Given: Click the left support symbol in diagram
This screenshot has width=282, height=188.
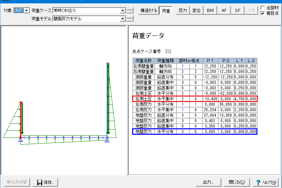Looking at the screenshot, I should [21, 140].
